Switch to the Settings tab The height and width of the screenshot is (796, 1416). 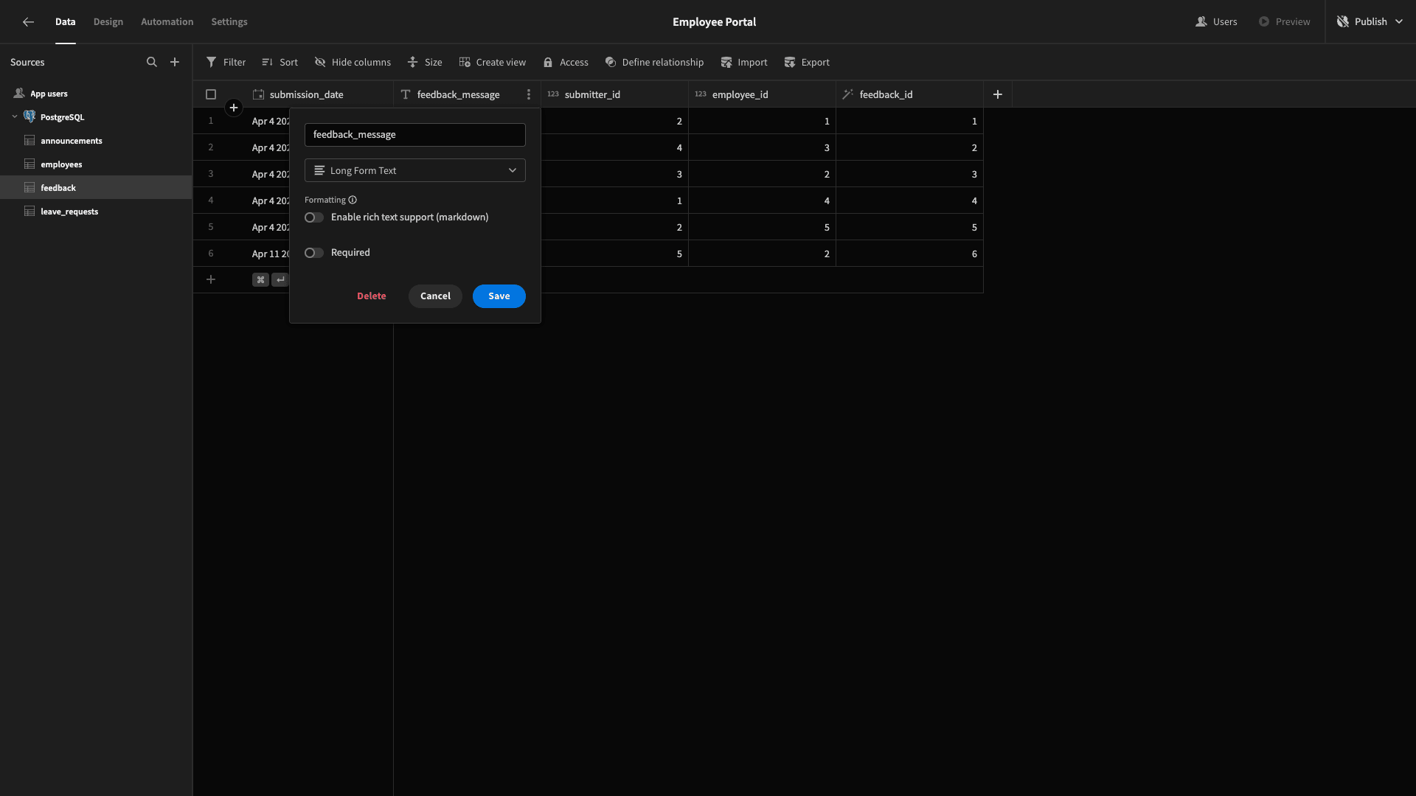click(229, 22)
